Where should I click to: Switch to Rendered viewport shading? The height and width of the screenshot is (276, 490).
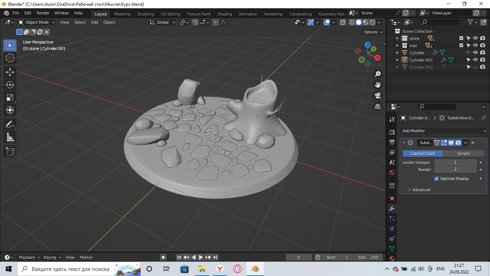point(372,22)
